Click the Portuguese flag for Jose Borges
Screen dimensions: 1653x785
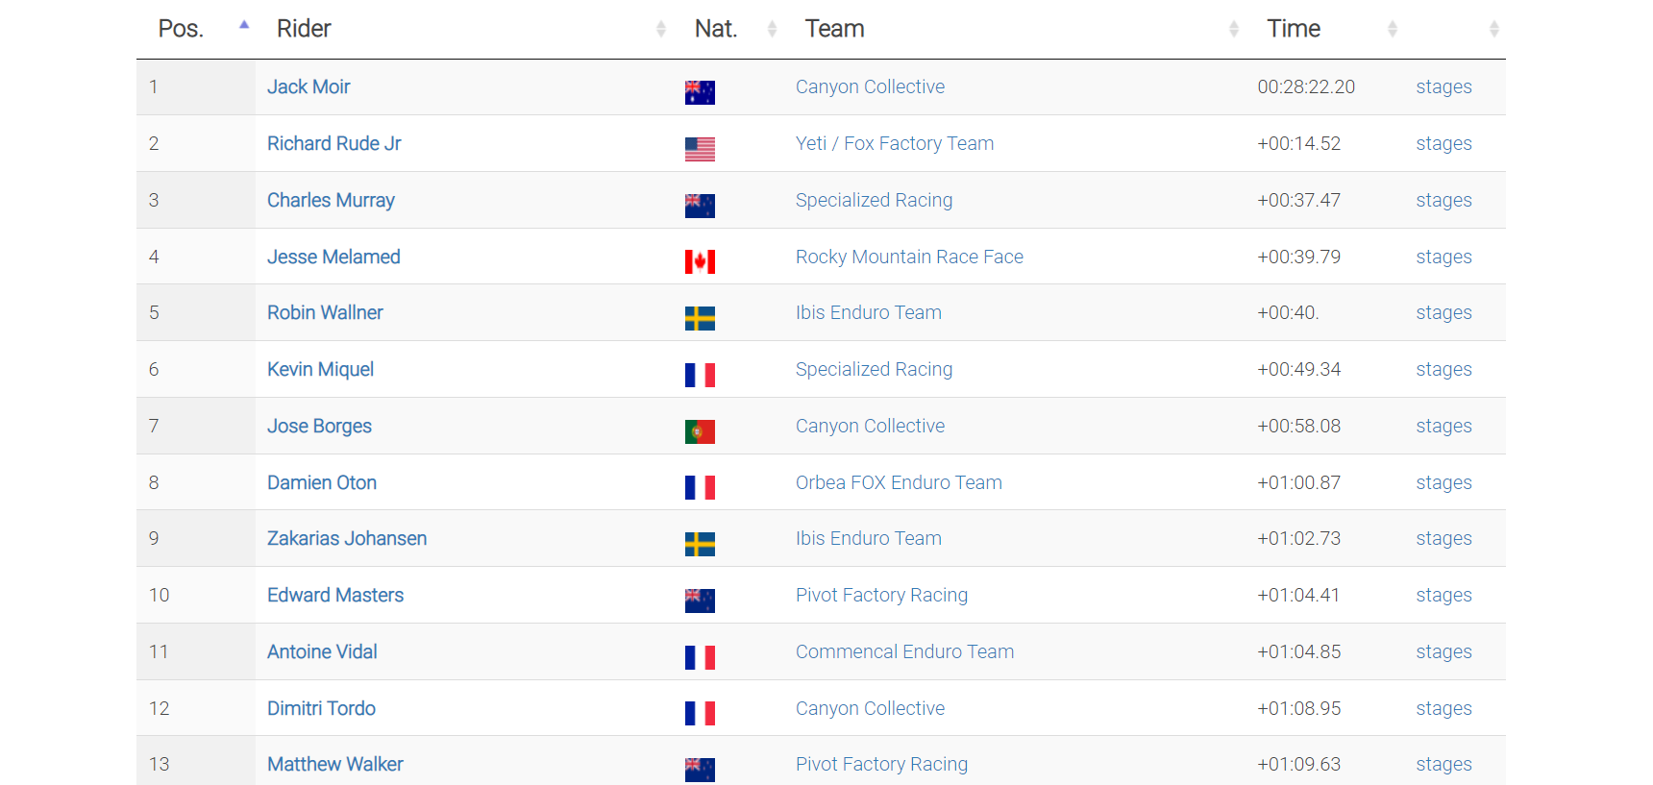point(700,431)
